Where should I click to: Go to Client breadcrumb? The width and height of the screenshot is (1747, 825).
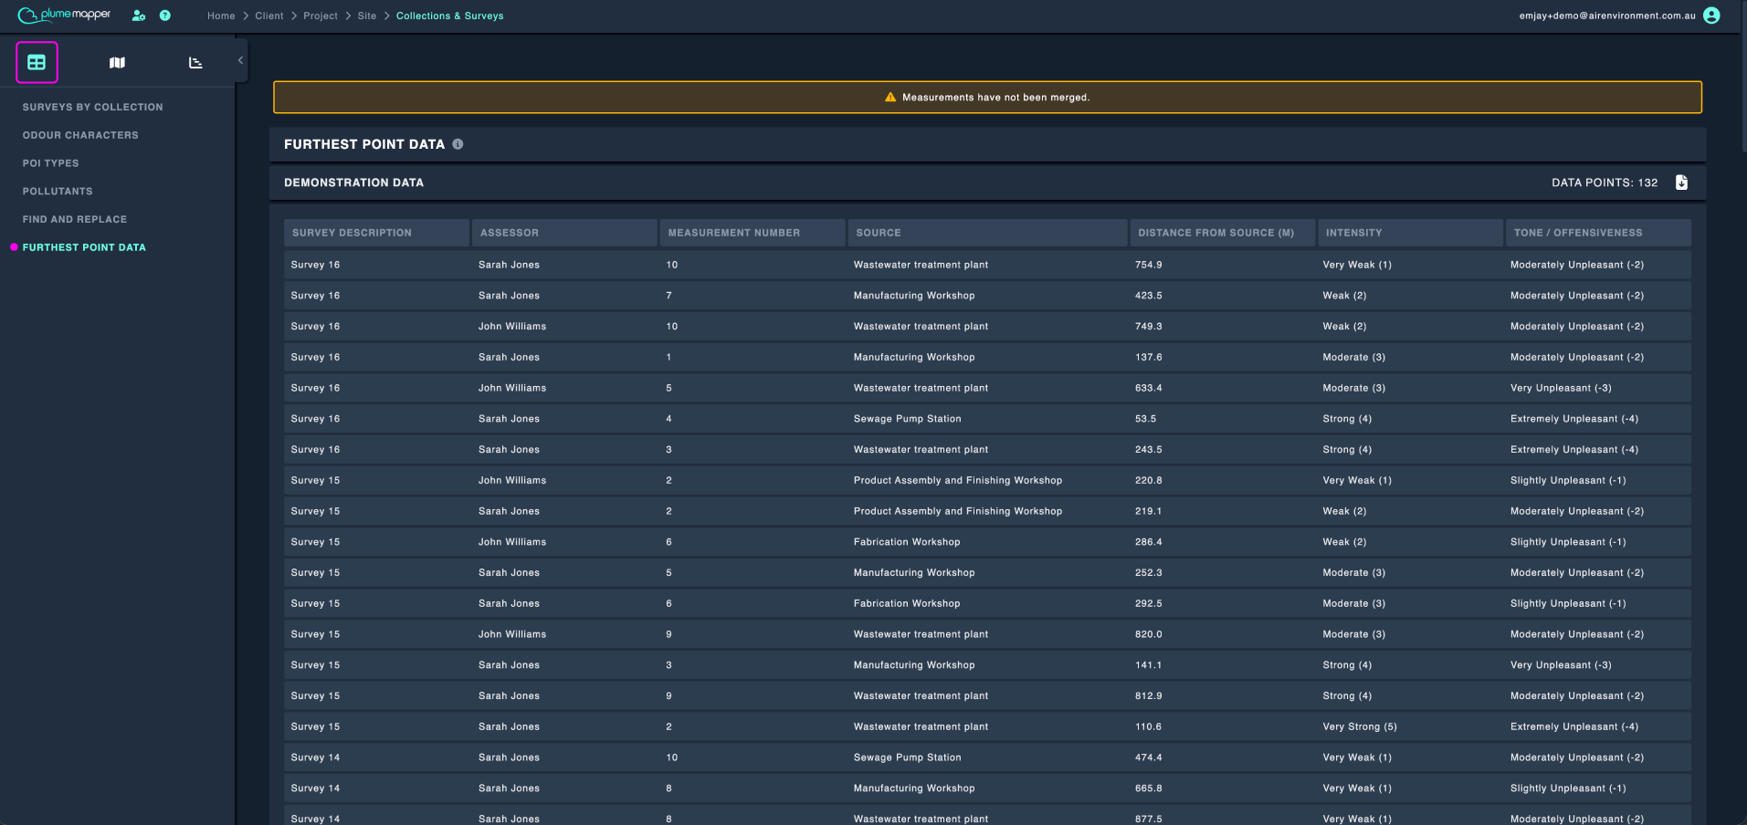[269, 16]
